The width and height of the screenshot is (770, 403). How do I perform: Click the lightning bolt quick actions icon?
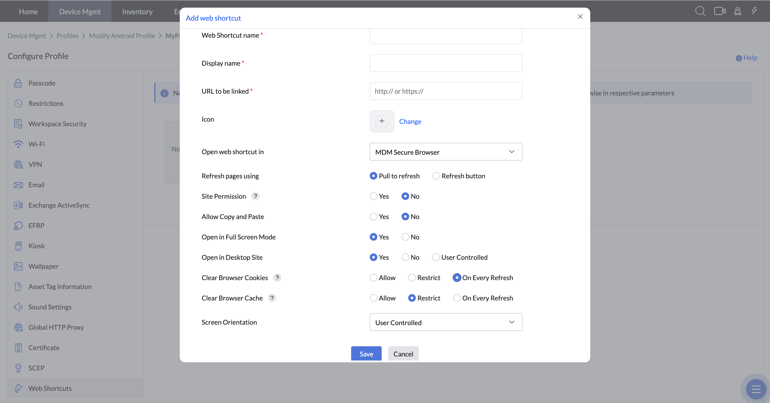[754, 11]
